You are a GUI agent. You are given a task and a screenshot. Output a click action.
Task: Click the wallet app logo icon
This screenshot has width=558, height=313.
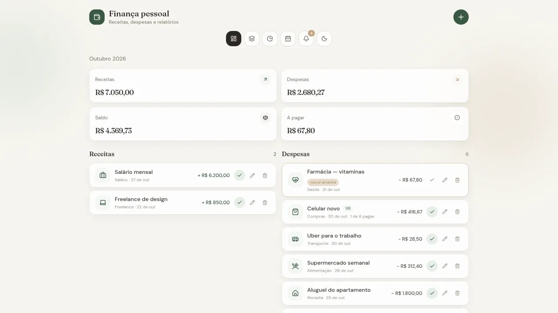(x=97, y=17)
